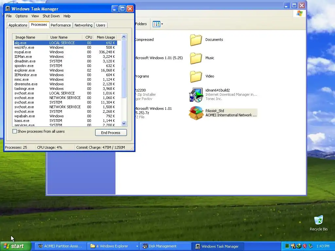
Task: Select the taskmgr.exe process
Action: coord(65,89)
